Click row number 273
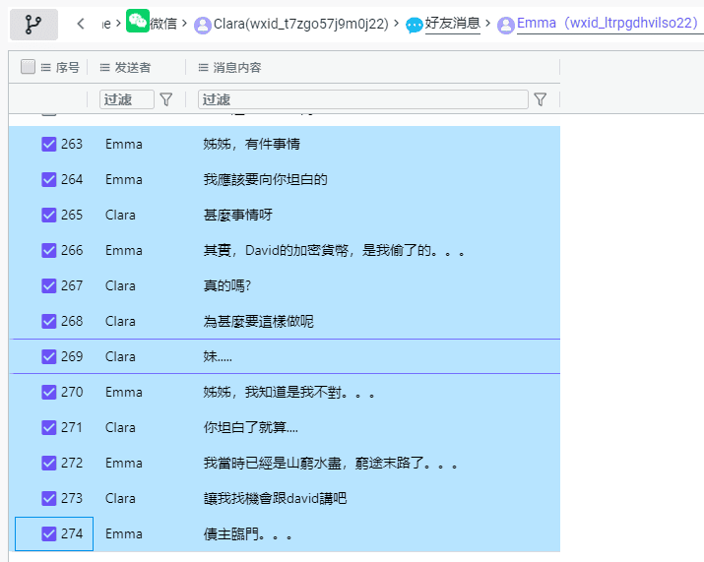Screen dimensions: 704x562 [72, 498]
